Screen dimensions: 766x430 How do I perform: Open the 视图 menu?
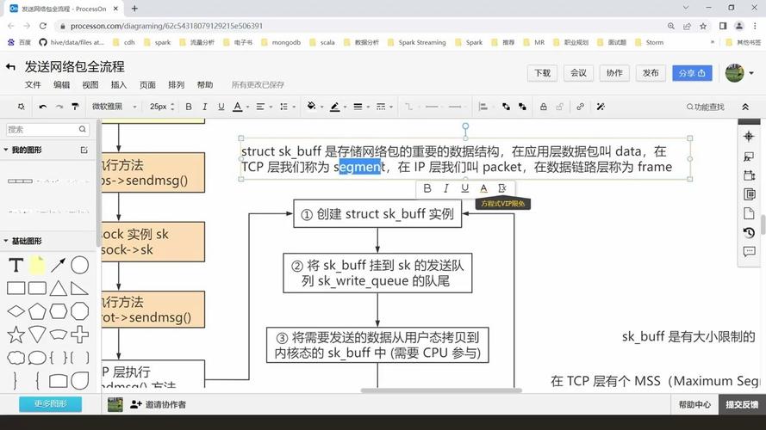click(x=90, y=85)
